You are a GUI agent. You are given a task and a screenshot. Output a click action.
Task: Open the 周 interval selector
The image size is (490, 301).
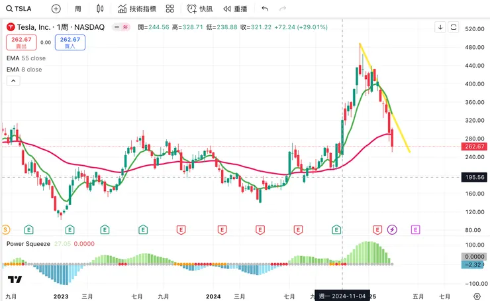[78, 9]
